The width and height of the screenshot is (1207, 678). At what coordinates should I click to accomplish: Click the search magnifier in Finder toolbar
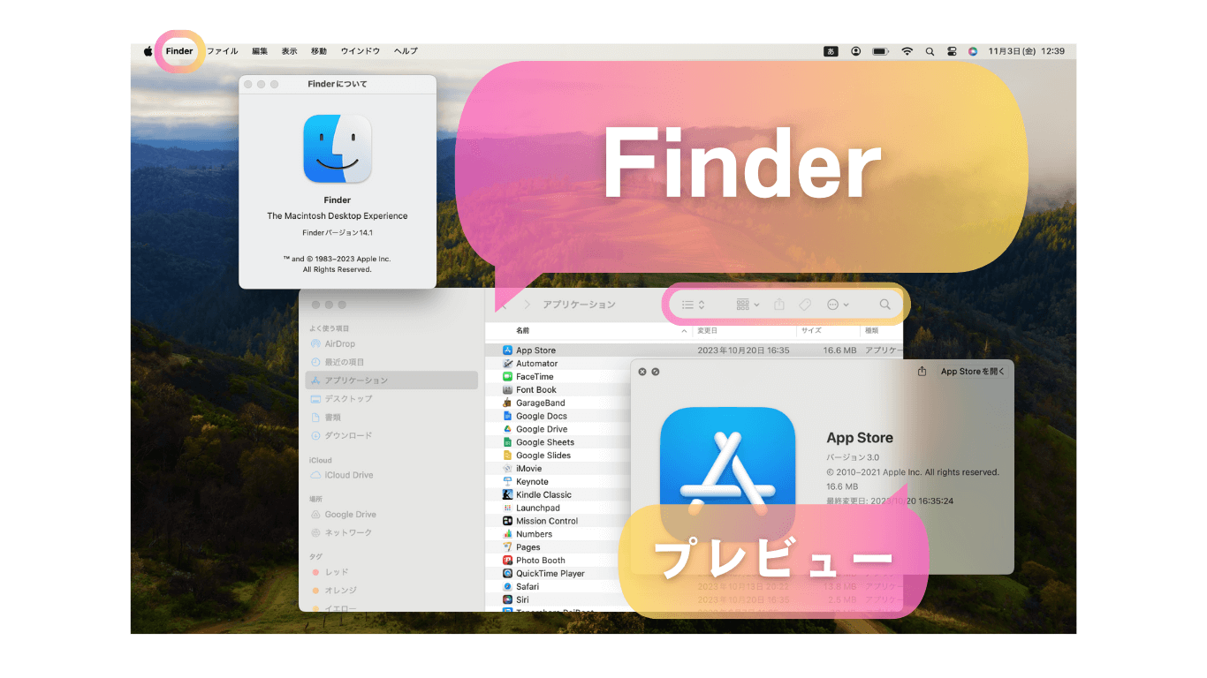[x=884, y=305]
